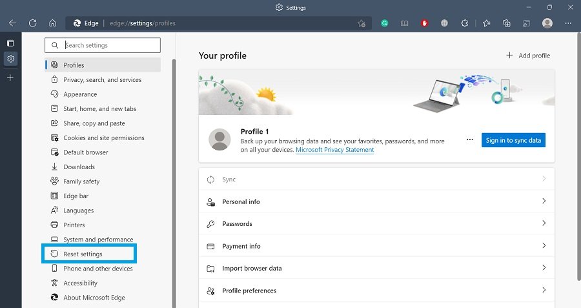Open the red ad-blocker extension icon

(424, 23)
